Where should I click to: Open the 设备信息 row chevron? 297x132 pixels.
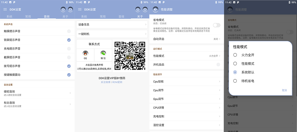coord(146,25)
